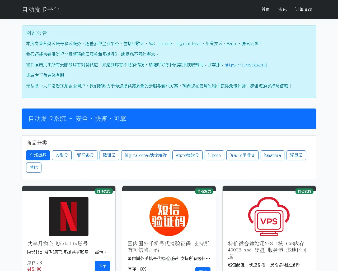The height and width of the screenshot is (271, 338).
Task: Pick the 阿里云 category
Action: point(296,155)
